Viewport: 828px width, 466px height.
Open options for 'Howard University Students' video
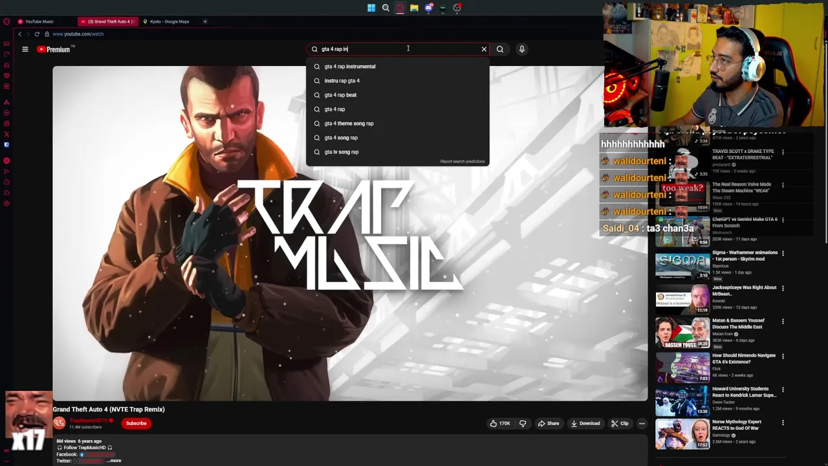[783, 390]
